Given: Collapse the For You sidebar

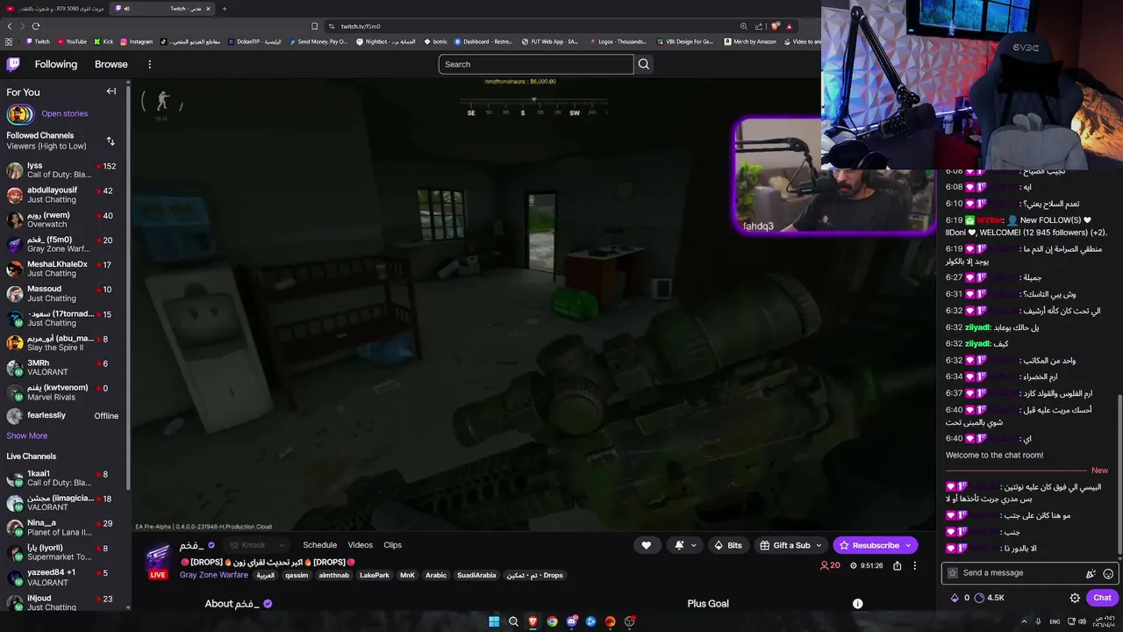Looking at the screenshot, I should 111,91.
